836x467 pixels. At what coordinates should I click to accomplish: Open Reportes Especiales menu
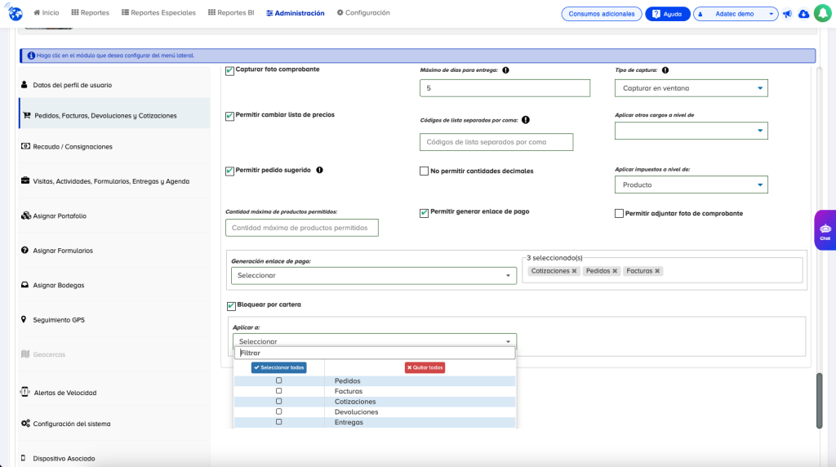coord(158,13)
